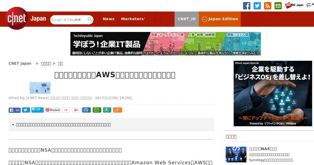This screenshot has width=314, height=165.
Task: Expand the Japan Edition selector
Action: pyautogui.click(x=220, y=19)
